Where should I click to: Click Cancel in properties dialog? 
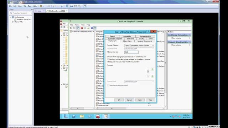pyautogui.click(x=129, y=100)
